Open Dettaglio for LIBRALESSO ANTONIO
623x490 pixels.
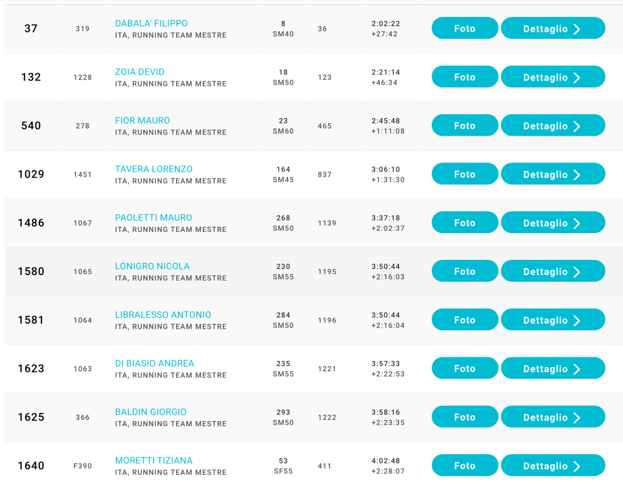coord(552,320)
